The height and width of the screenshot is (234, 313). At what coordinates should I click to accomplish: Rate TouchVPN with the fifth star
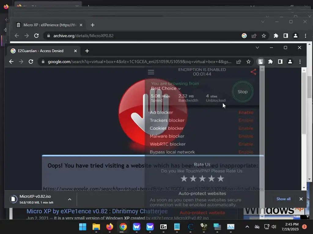(221, 179)
